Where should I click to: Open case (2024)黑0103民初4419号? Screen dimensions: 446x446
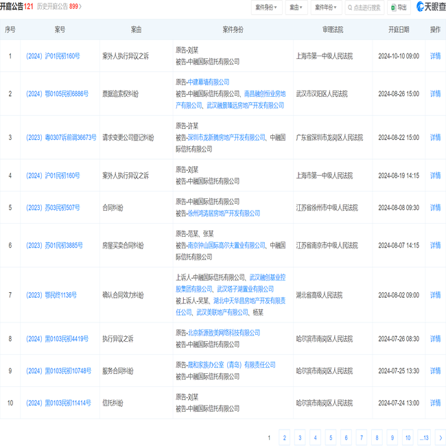[57, 339]
